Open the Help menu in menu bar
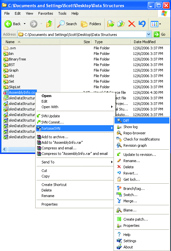 (75, 13)
